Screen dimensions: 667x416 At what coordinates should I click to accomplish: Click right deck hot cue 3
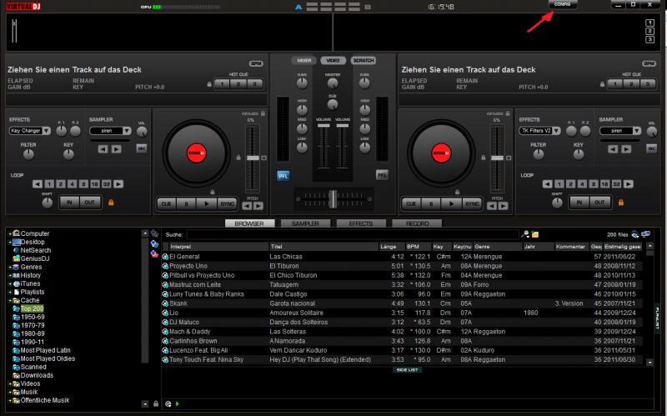648,84
